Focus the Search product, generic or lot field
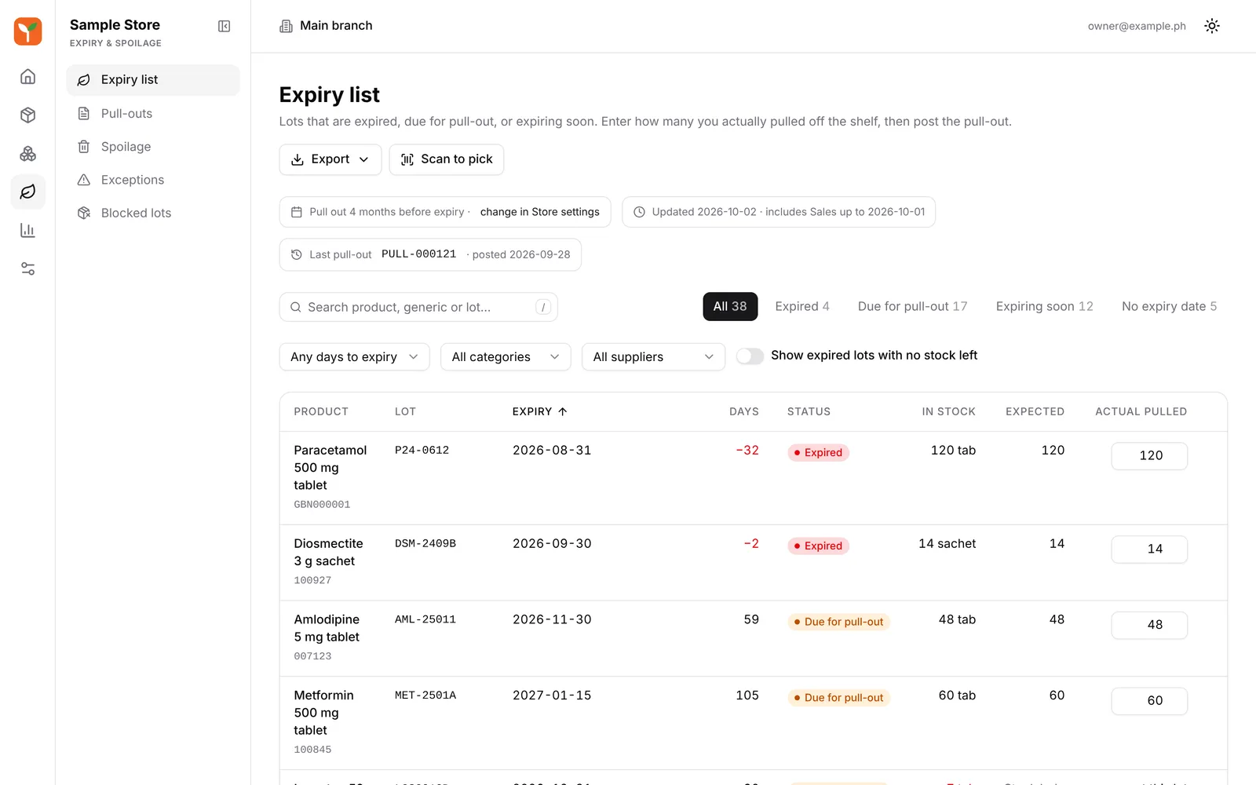Viewport: 1256px width, 785px height. 418,307
